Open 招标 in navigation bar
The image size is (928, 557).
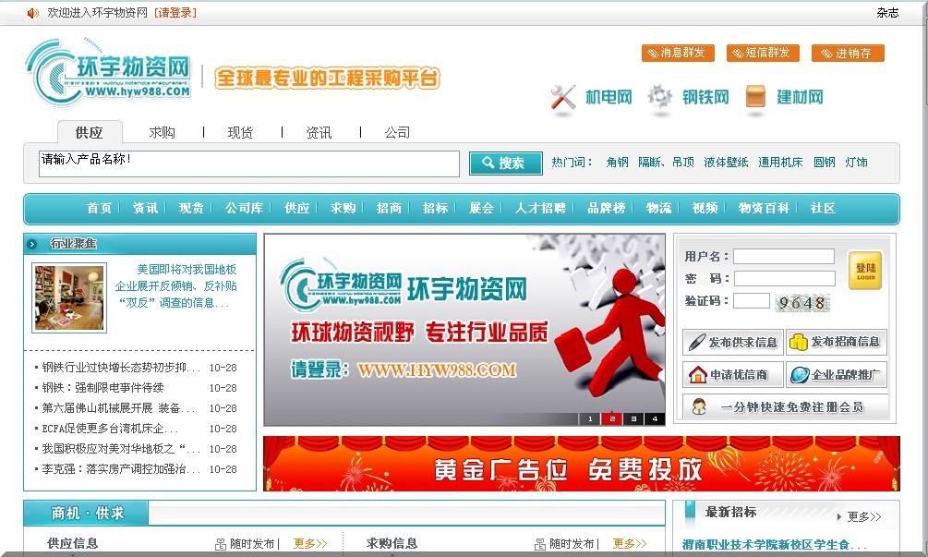435,208
